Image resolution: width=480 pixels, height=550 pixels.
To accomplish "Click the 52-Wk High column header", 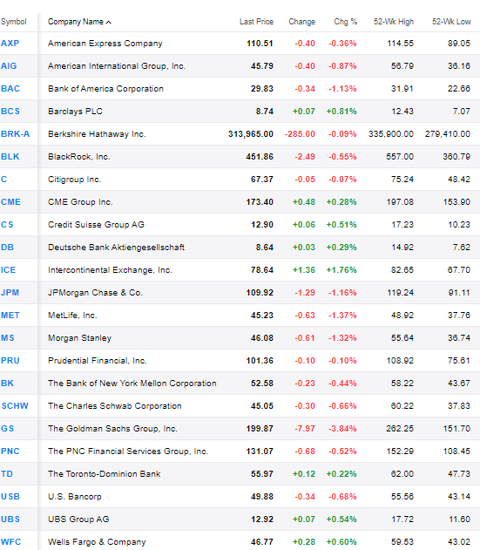I will point(394,22).
